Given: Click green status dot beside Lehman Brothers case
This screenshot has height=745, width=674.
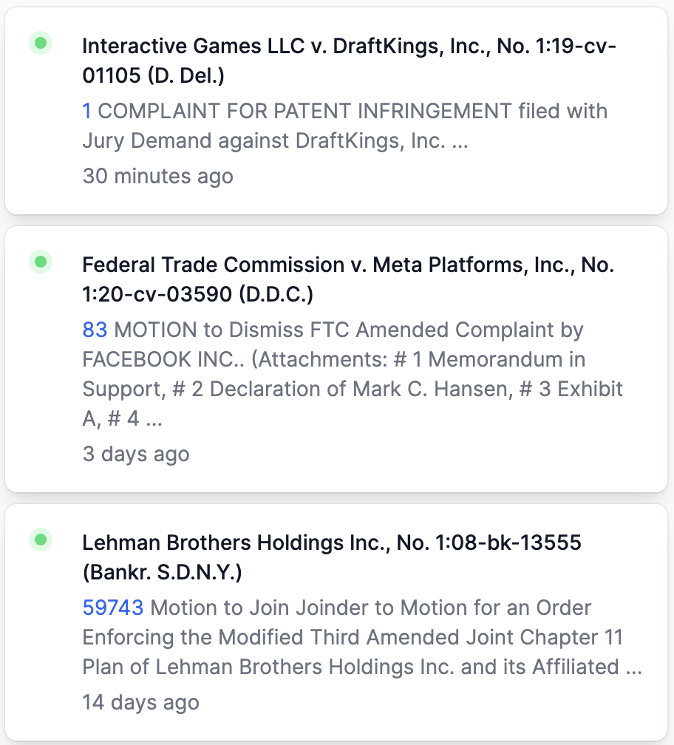Looking at the screenshot, I should pos(41,540).
